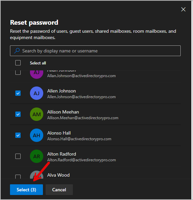Viewport: 193px width, 200px height.
Task: Click Allen.Johnson@activedirectorypro.com email
Action: tap(82, 97)
